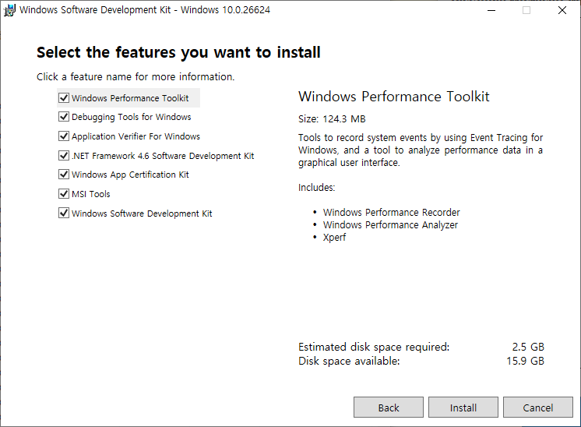This screenshot has height=427, width=581.
Task: Uncheck the Debugging Tools for Windows checkbox
Action: pos(64,117)
